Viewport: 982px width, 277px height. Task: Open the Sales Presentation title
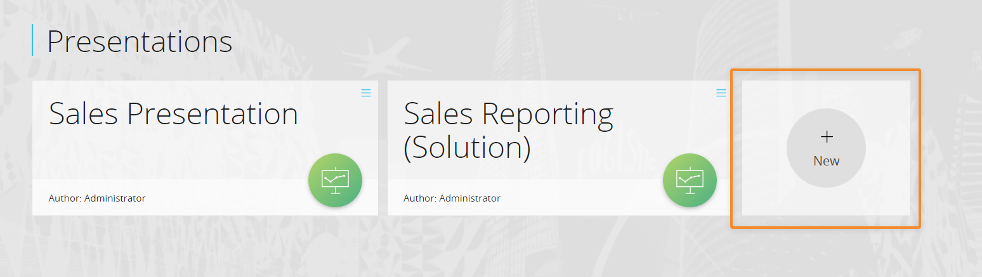pyautogui.click(x=173, y=114)
